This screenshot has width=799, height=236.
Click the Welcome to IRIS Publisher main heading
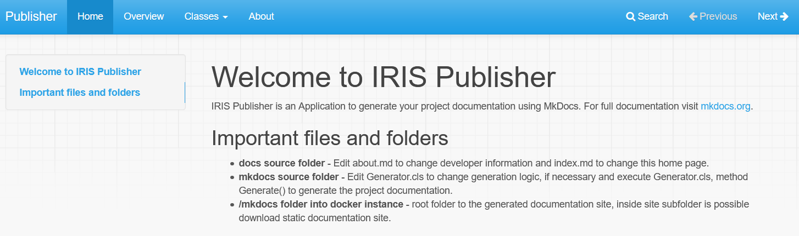click(384, 78)
